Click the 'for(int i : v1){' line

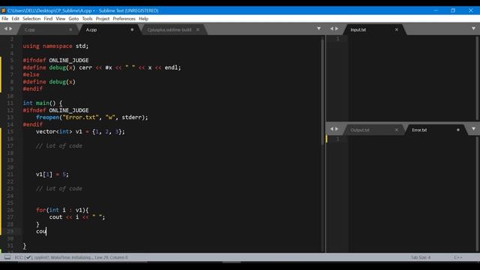pos(62,210)
